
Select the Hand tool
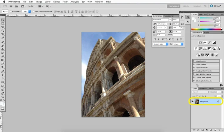3,93
